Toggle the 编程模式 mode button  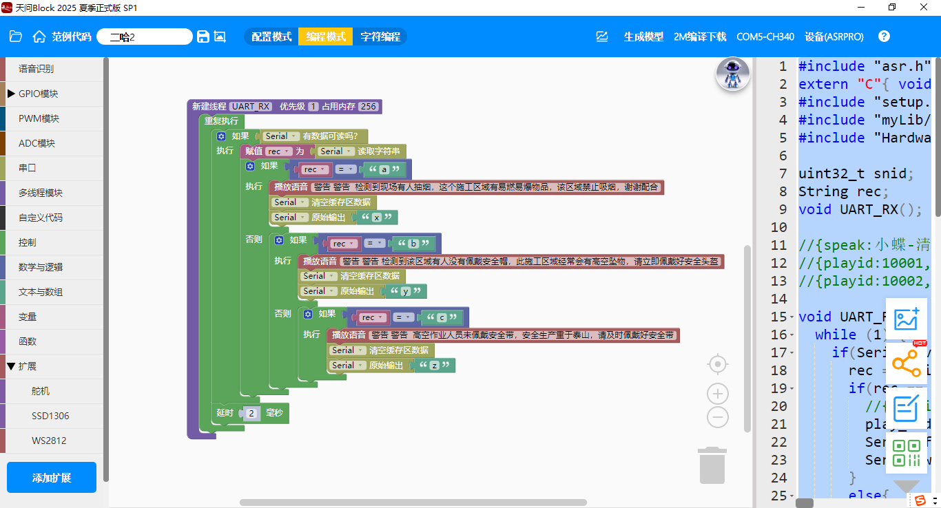[x=326, y=36]
